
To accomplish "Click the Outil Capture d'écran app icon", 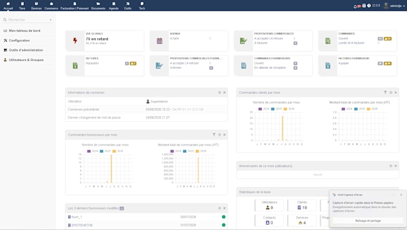I will pos(335,195).
